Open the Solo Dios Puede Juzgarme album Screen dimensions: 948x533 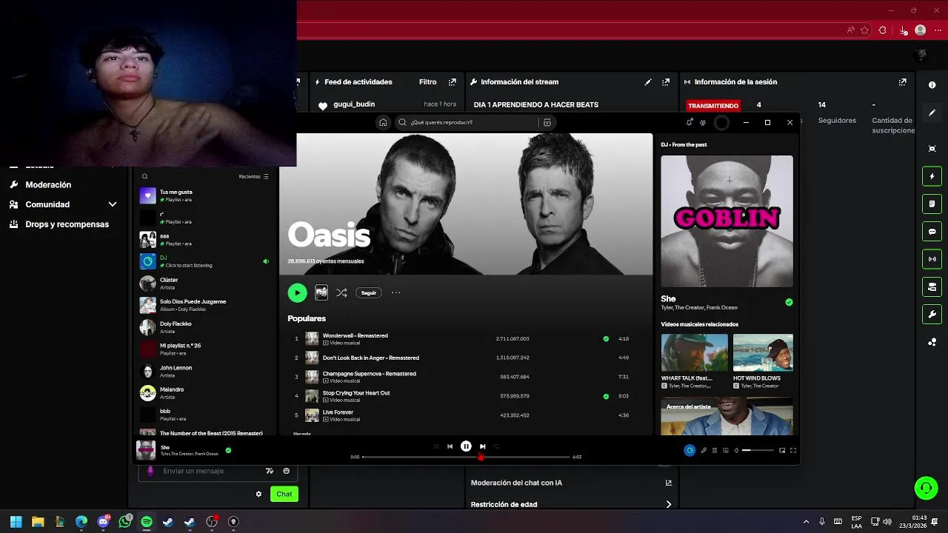(204, 305)
